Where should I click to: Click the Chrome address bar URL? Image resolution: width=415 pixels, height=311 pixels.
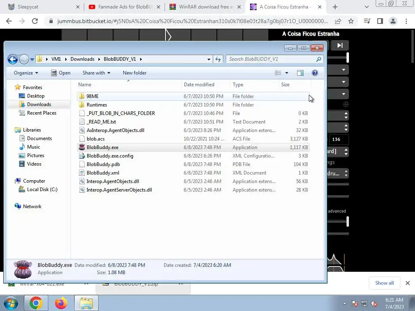(193, 21)
